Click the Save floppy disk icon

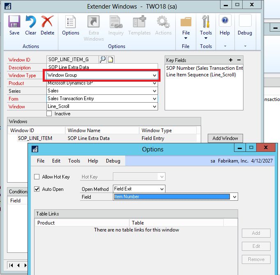pos(14,22)
